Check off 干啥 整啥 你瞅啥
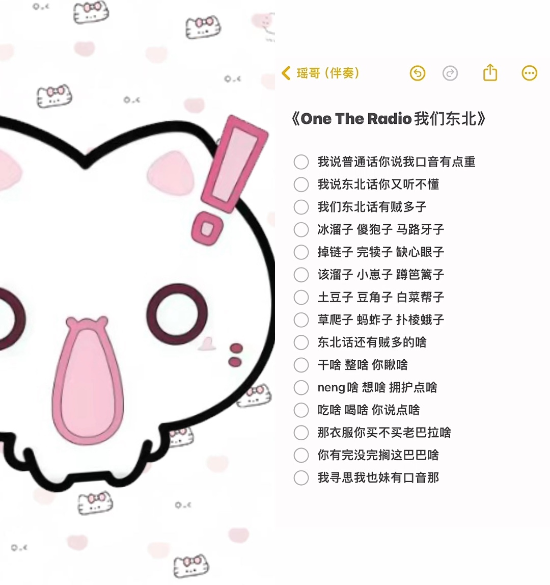This screenshot has height=585, width=550. [301, 365]
